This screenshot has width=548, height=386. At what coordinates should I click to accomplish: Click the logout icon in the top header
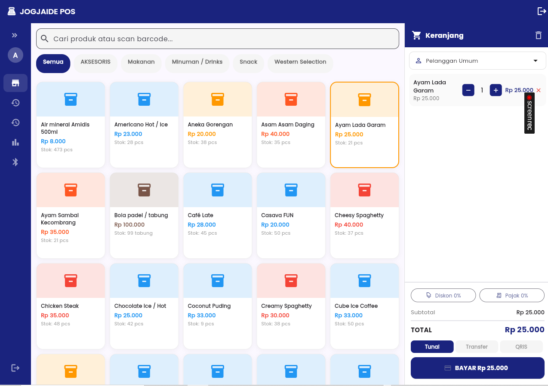click(542, 11)
